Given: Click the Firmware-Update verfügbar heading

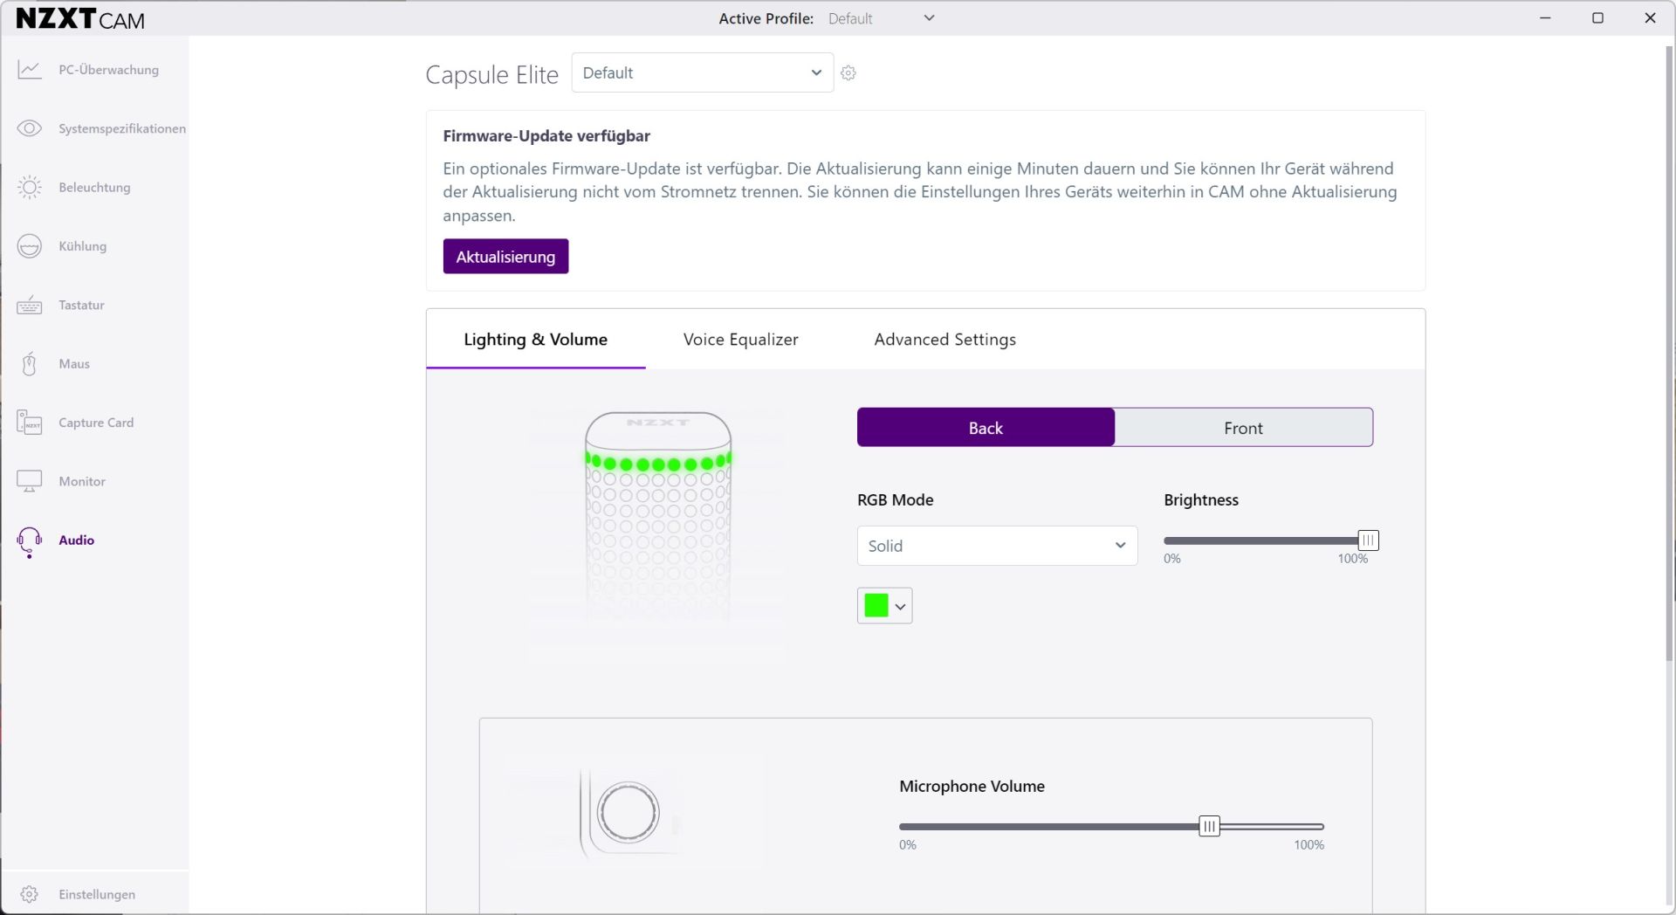Looking at the screenshot, I should click(546, 135).
